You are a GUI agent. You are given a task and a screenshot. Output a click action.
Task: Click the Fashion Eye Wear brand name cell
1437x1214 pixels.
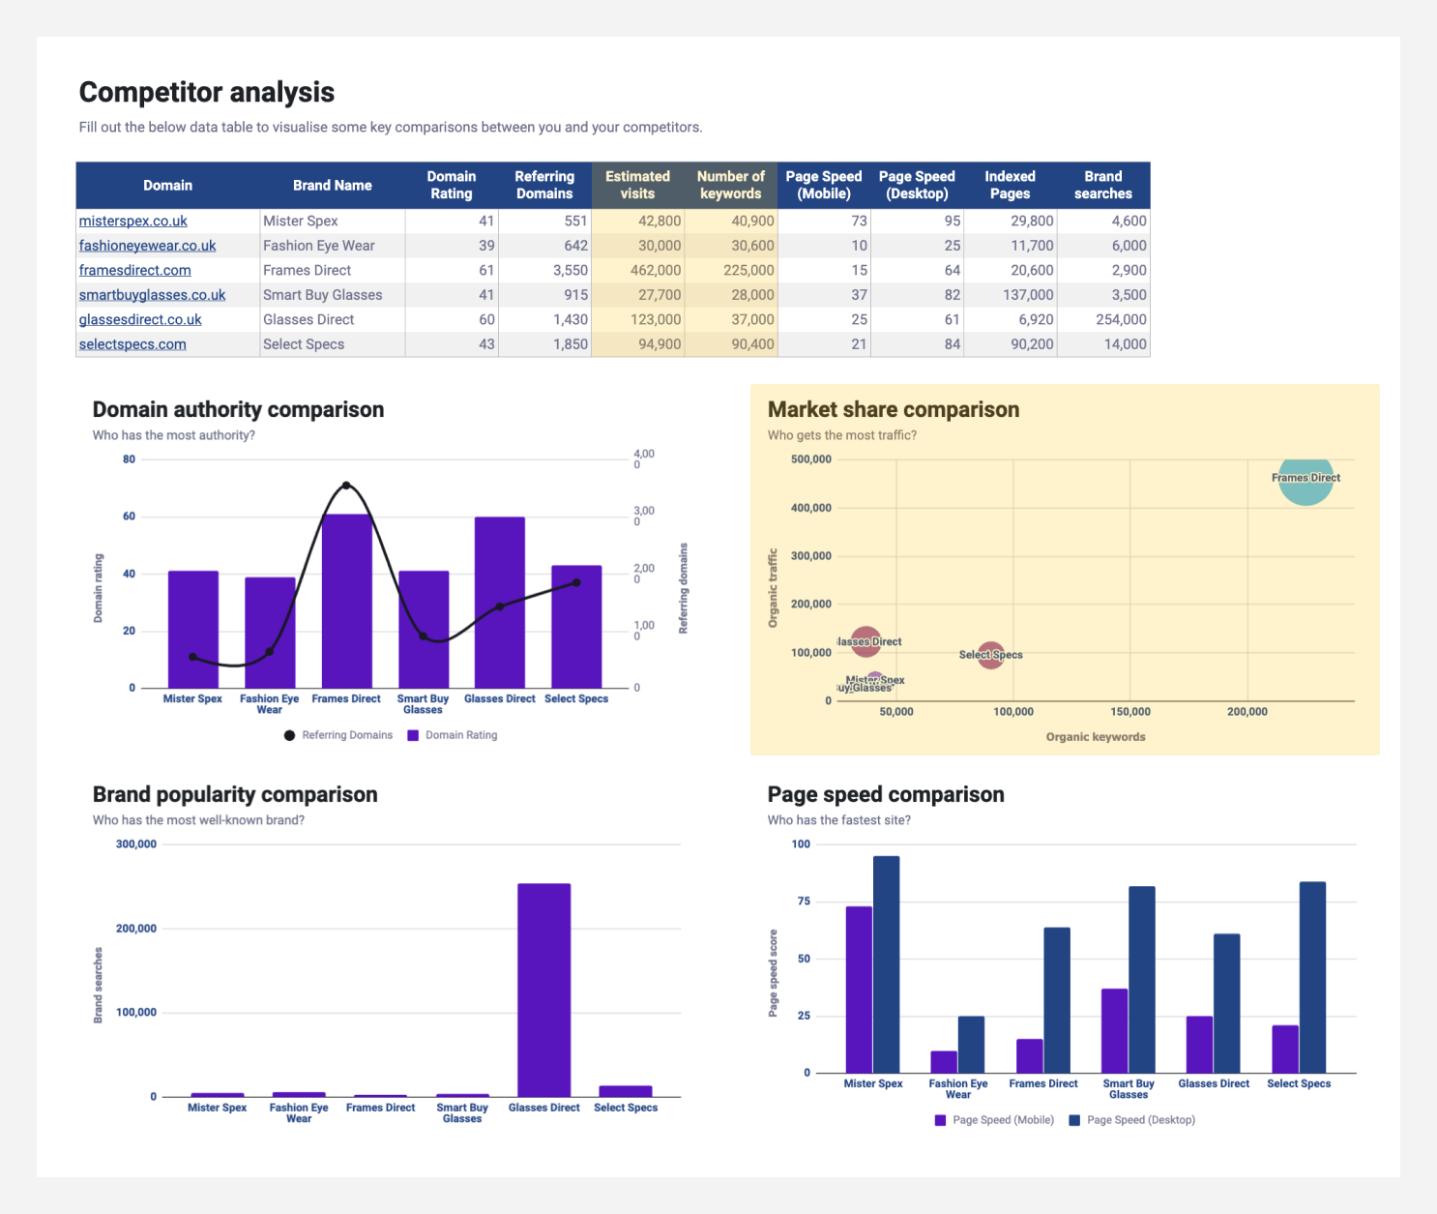[x=333, y=246]
